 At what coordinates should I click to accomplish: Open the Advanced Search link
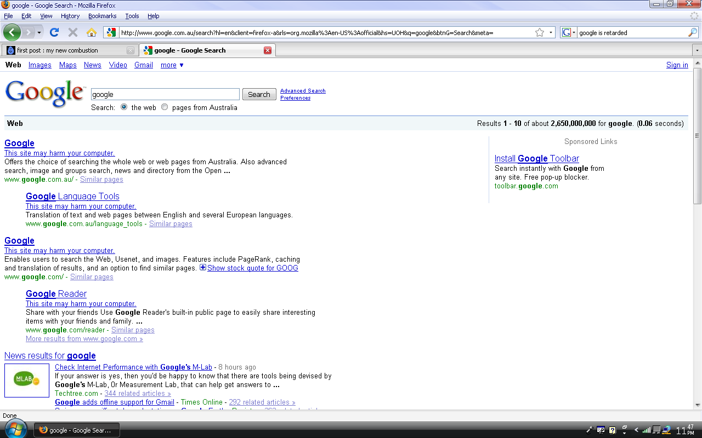coord(303,91)
